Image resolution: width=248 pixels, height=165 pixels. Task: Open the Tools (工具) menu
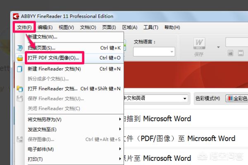(x=150, y=28)
